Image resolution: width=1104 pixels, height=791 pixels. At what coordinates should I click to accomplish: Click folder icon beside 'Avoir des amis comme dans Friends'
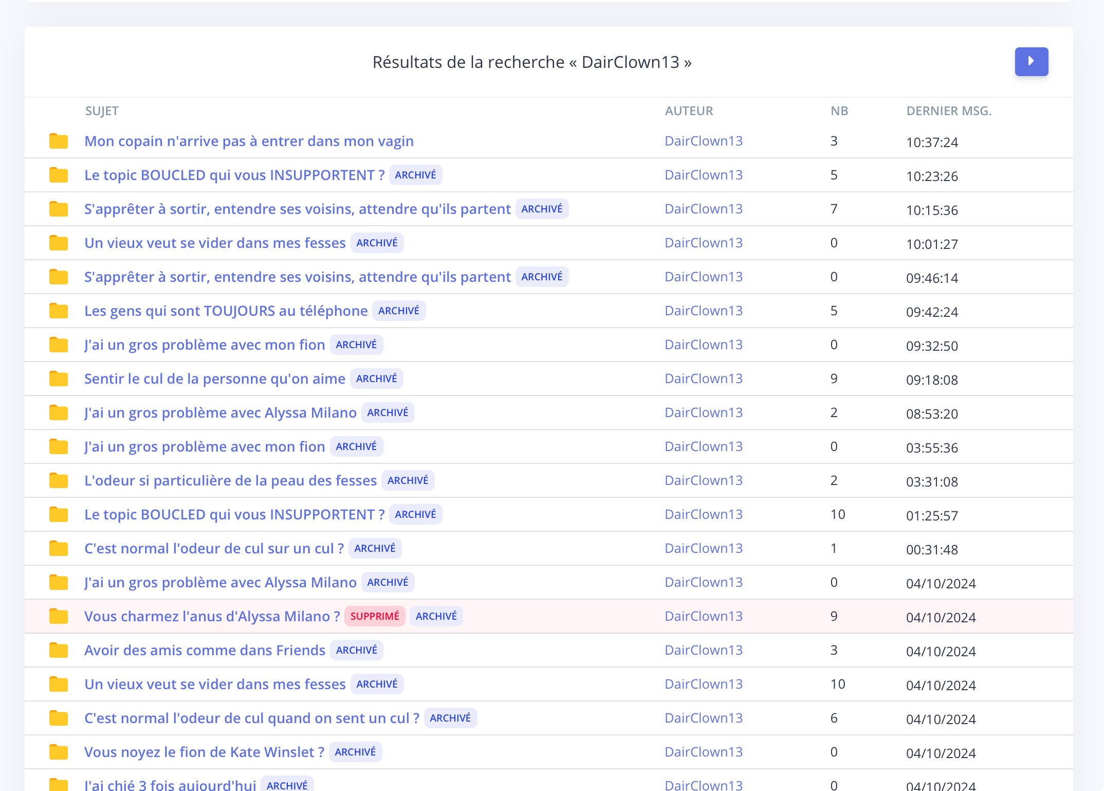59,650
